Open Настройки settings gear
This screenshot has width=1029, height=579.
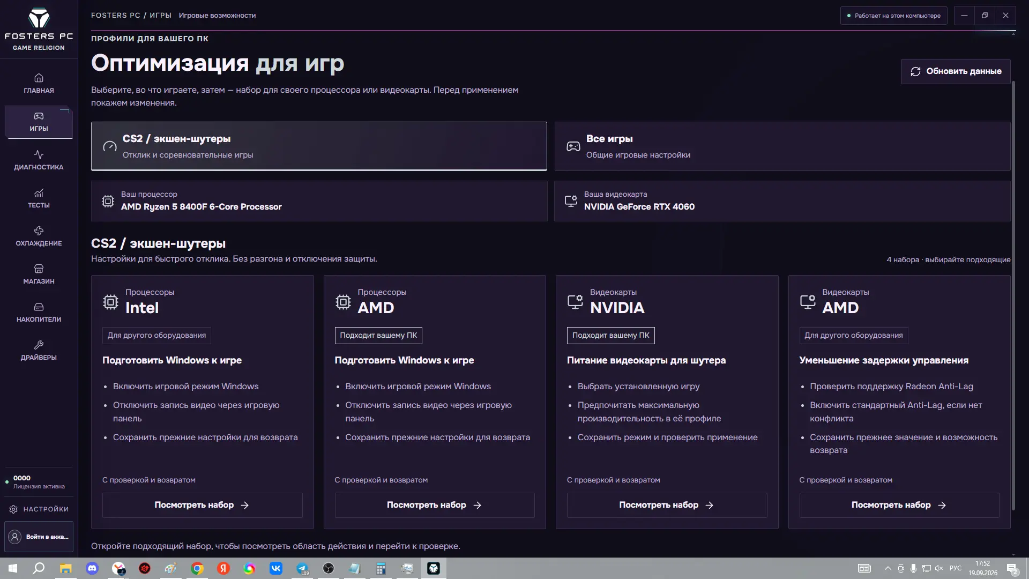point(39,509)
